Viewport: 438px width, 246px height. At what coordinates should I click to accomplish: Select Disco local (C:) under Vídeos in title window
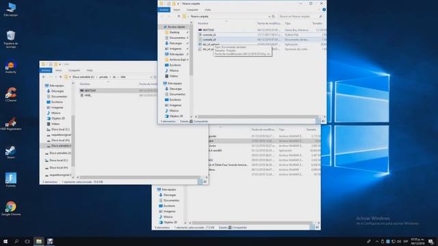60,129
